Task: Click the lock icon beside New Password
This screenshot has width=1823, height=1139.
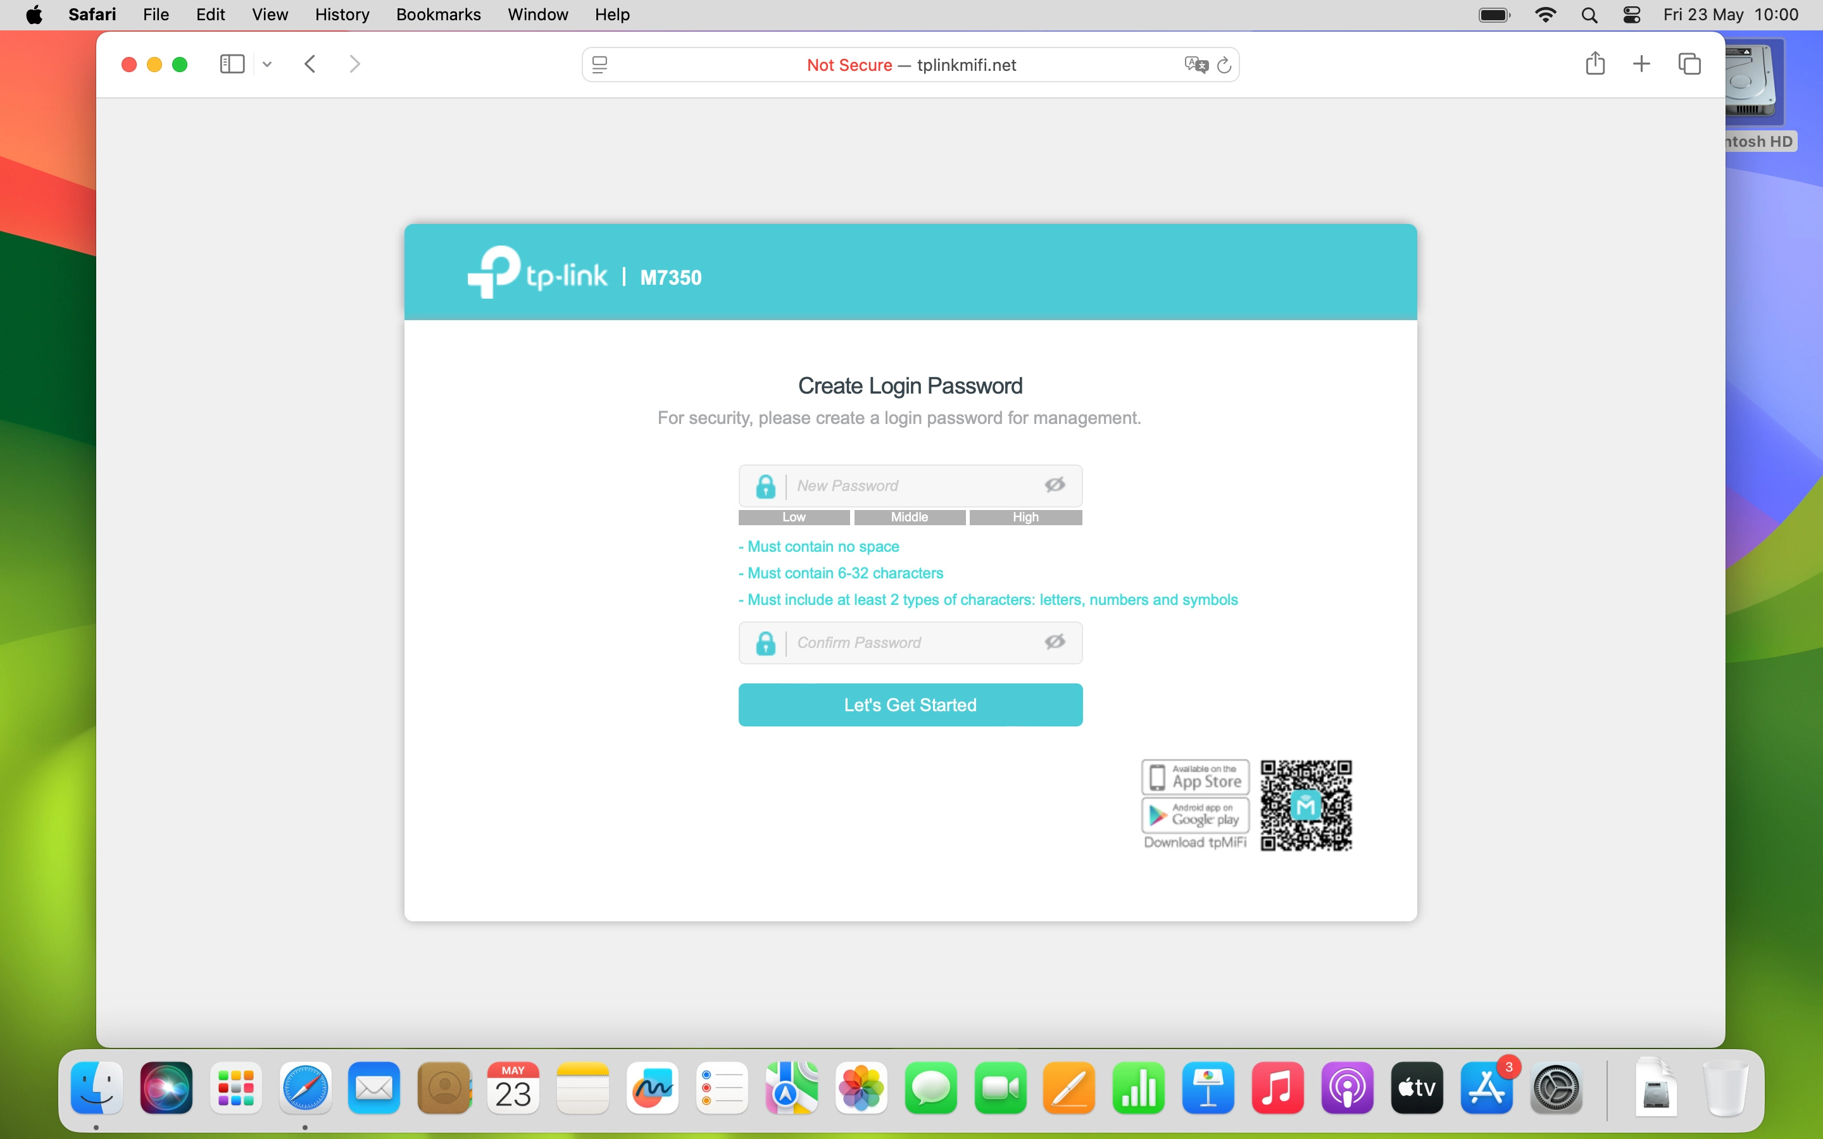Action: [766, 486]
